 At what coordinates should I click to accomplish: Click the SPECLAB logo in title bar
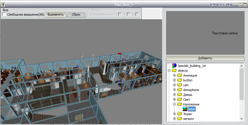click(221, 5)
